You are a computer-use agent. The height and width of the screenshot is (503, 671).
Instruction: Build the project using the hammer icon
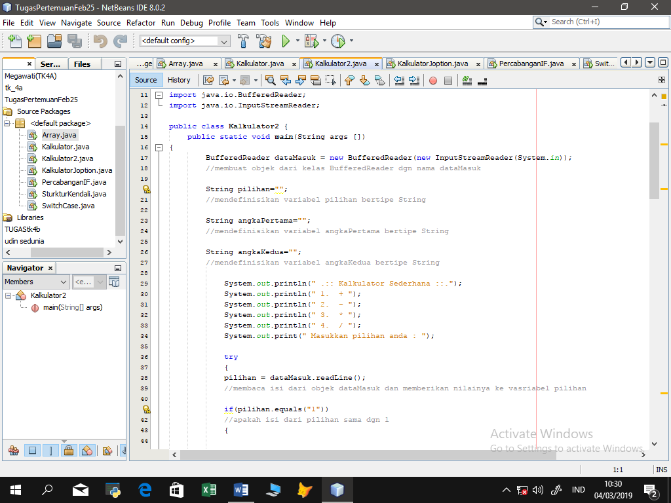(x=243, y=40)
